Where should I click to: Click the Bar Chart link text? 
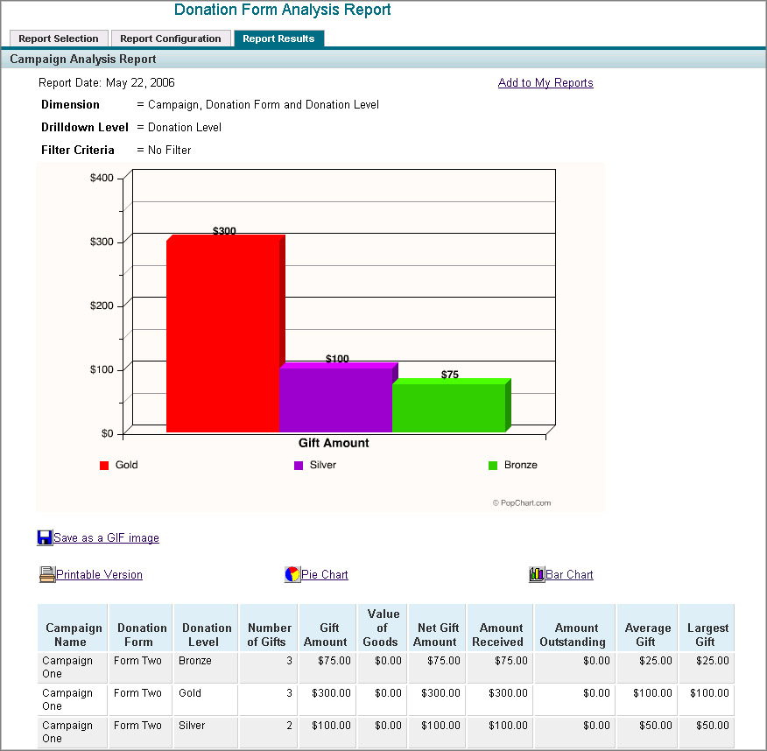(x=570, y=574)
